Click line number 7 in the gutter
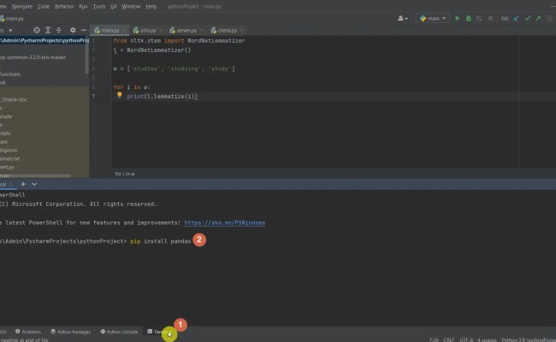The height and width of the screenshot is (342, 556). click(x=93, y=97)
